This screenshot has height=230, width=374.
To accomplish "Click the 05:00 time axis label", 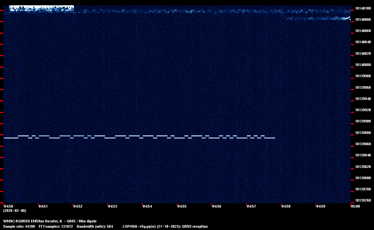I will [355, 206].
